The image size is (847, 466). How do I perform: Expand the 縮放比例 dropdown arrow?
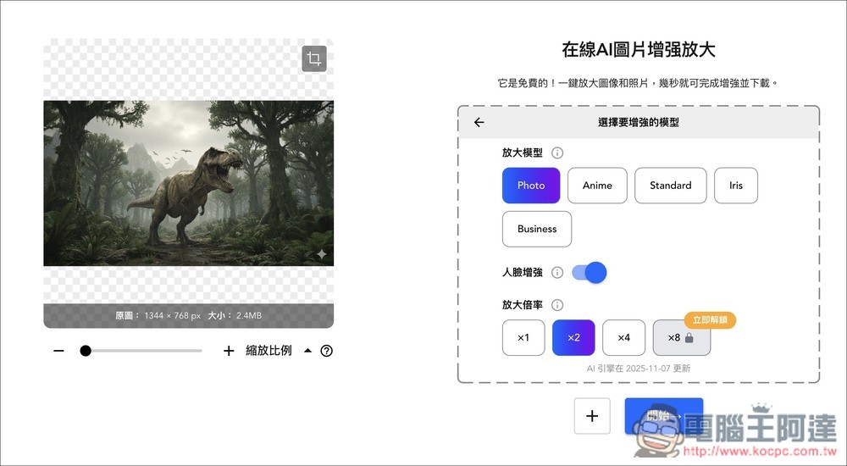coord(308,350)
